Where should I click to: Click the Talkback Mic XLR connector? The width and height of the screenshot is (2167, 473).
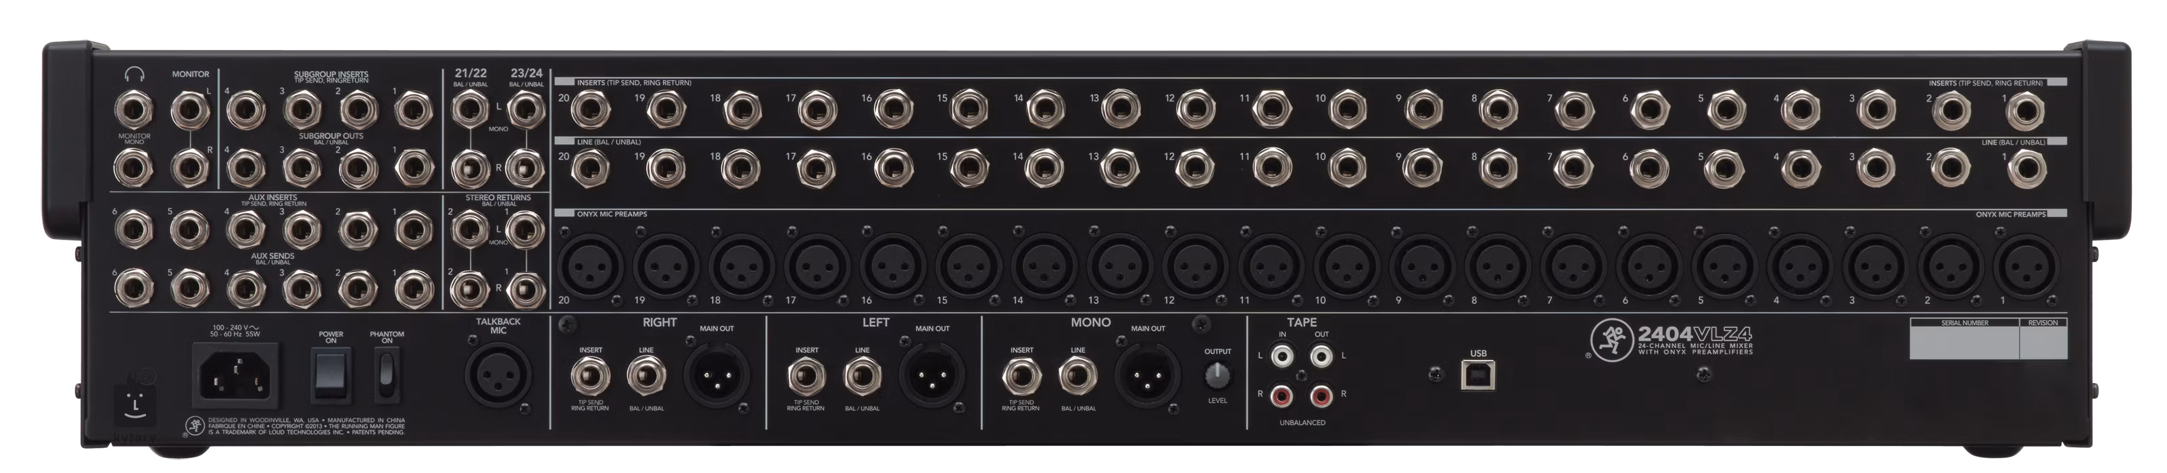(498, 376)
